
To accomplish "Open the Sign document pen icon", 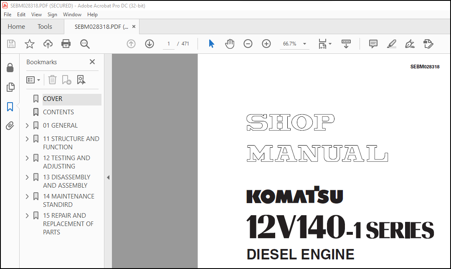I will point(410,44).
